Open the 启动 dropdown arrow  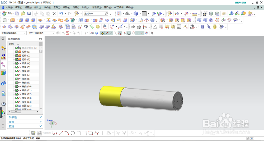(13, 14)
